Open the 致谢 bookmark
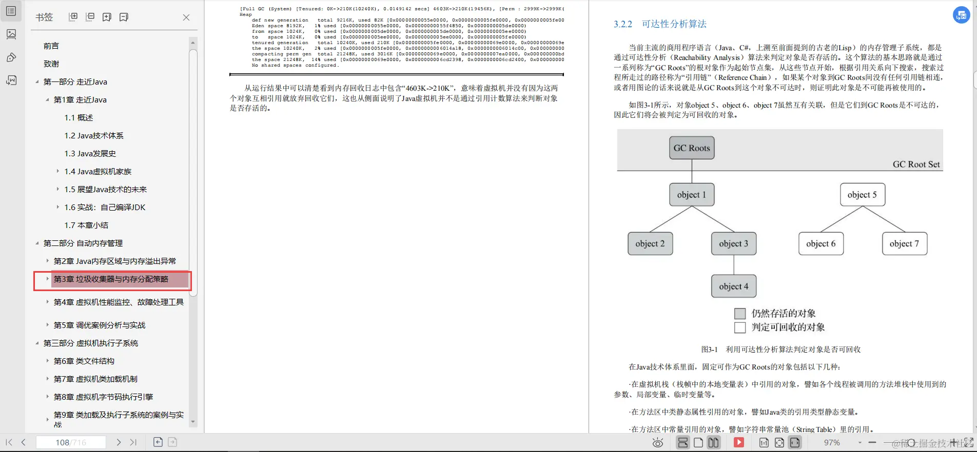 [51, 64]
